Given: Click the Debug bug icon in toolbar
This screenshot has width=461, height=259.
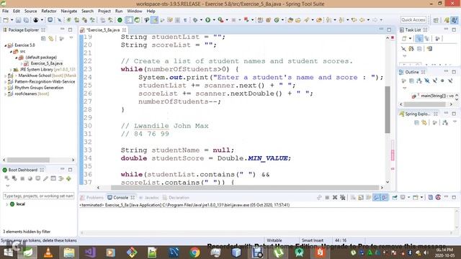Looking at the screenshot, I should click(195, 20).
